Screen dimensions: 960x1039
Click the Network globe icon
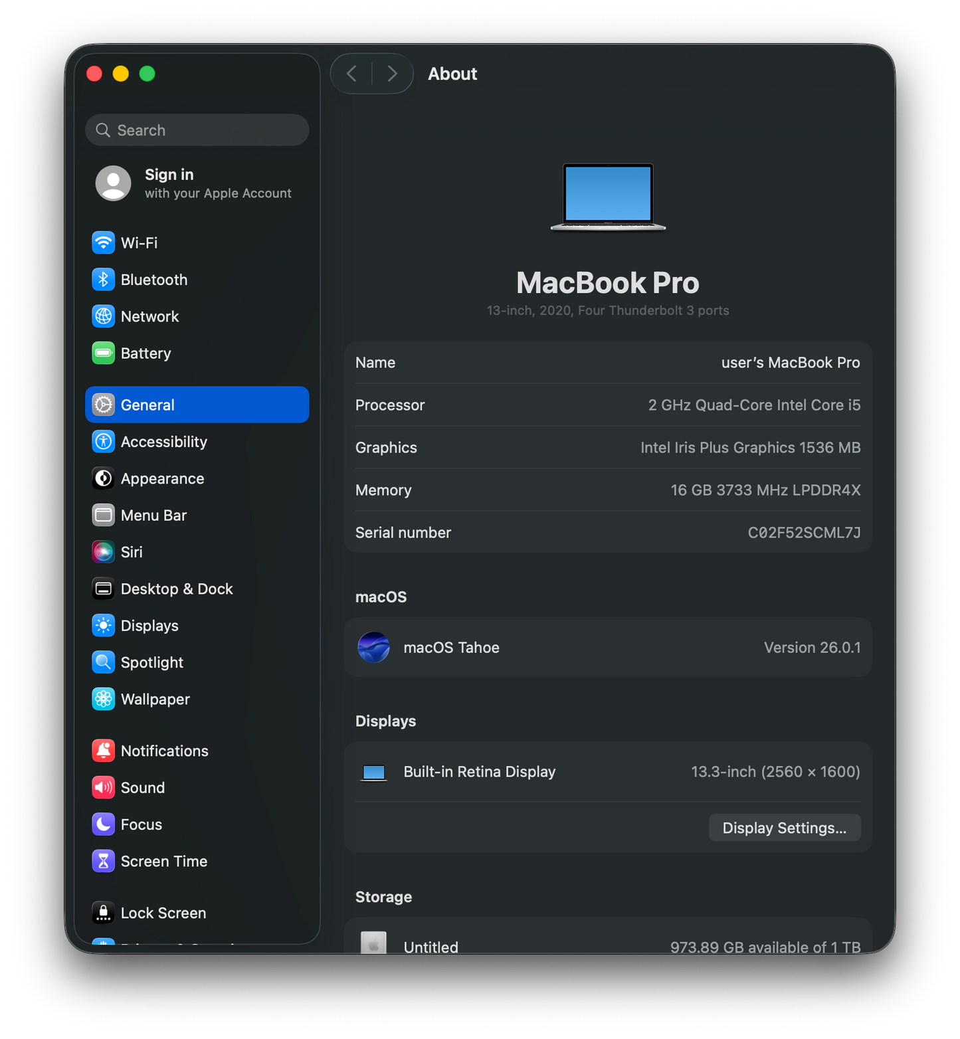pos(103,317)
